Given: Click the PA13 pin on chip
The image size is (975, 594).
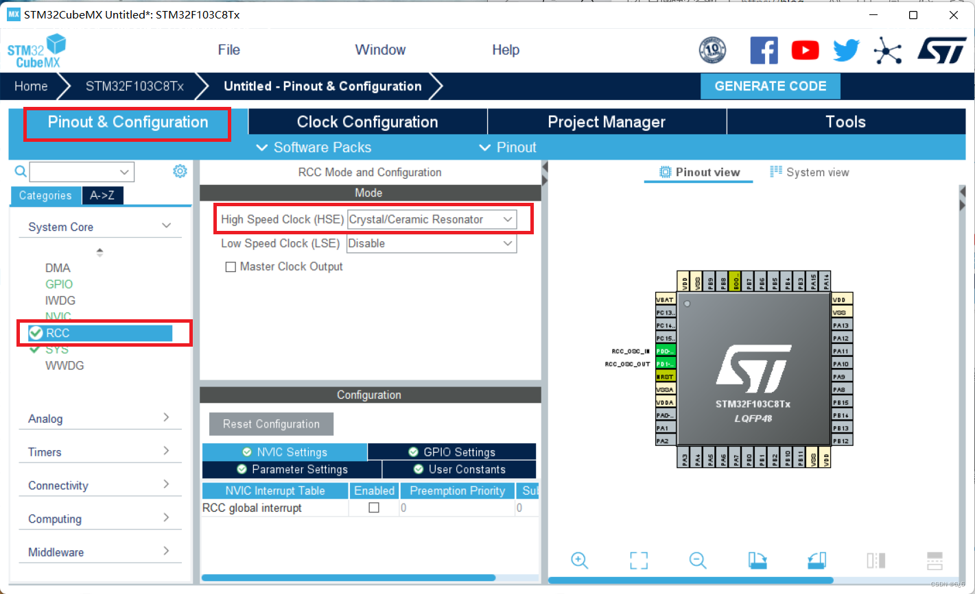Looking at the screenshot, I should click(x=842, y=325).
